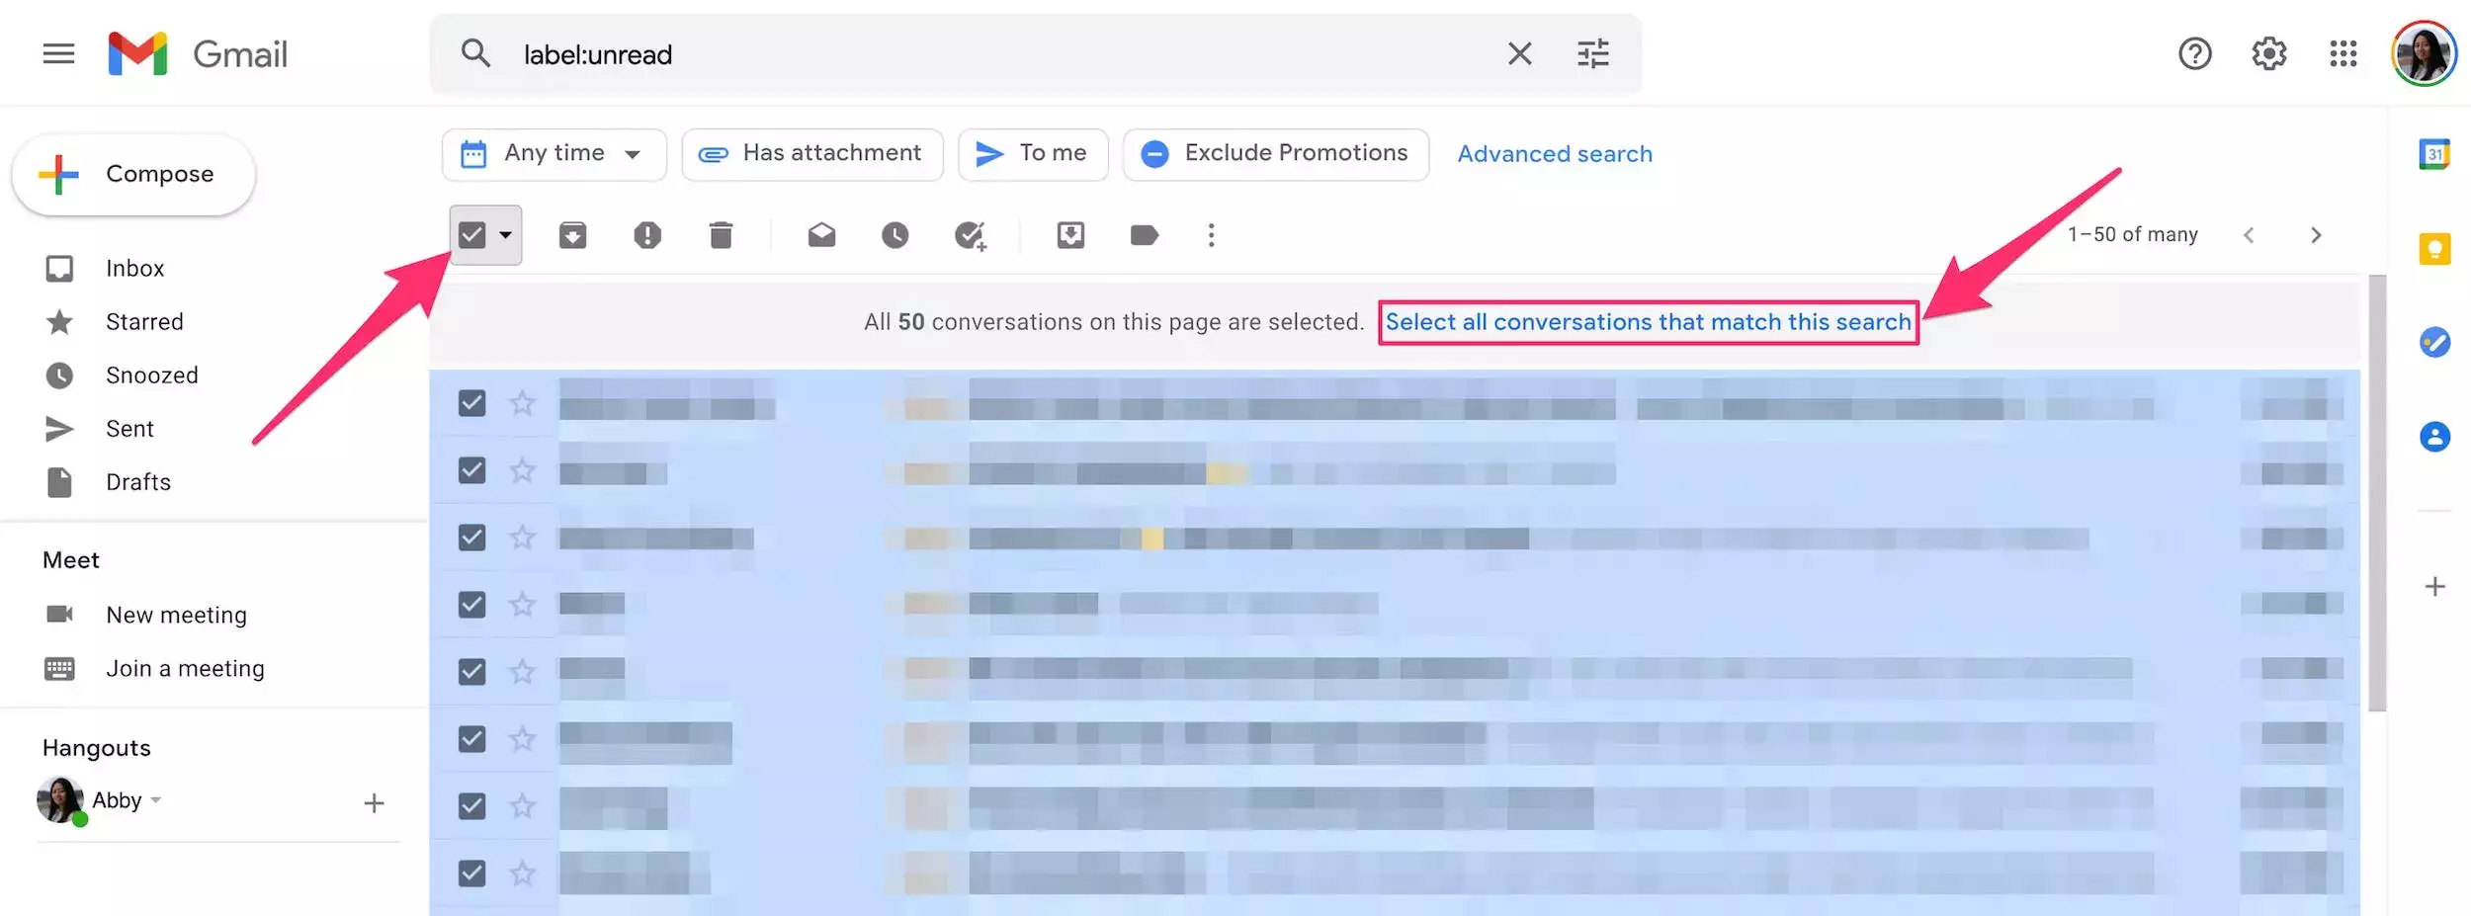This screenshot has height=916, width=2471.
Task: Report selected emails as spam
Action: [646, 235]
